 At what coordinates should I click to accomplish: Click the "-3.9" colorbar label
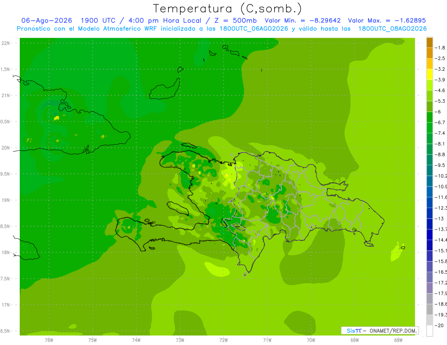(440, 80)
